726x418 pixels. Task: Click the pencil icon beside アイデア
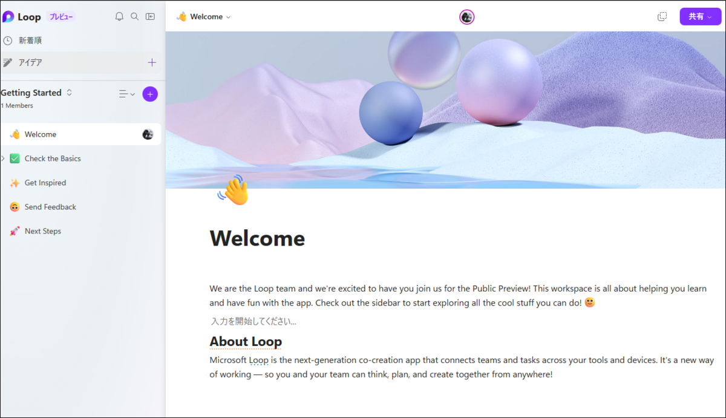pos(8,62)
